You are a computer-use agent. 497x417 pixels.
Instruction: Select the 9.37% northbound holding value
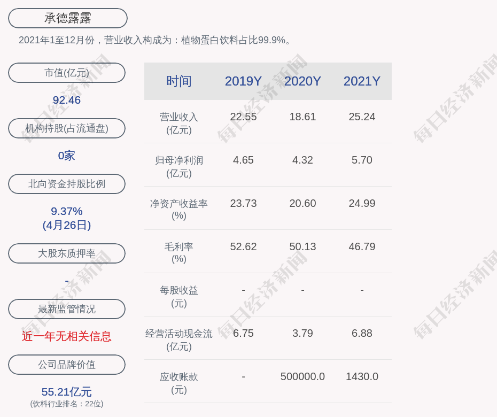coord(67,211)
